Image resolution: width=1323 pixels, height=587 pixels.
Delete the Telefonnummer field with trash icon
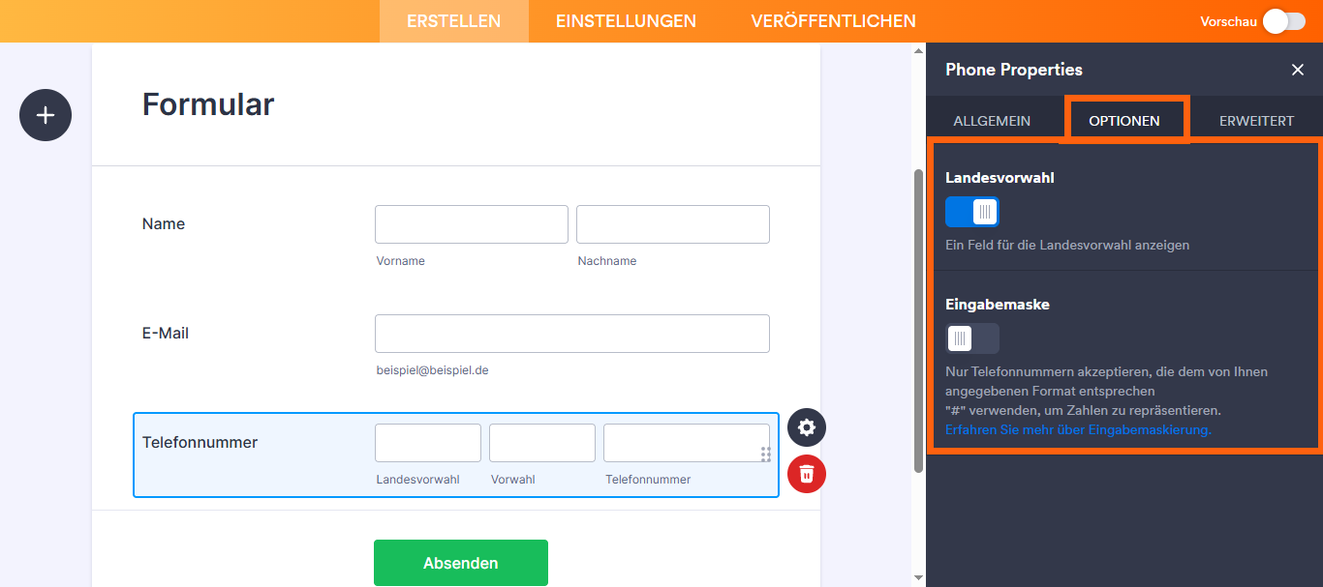[x=807, y=474]
